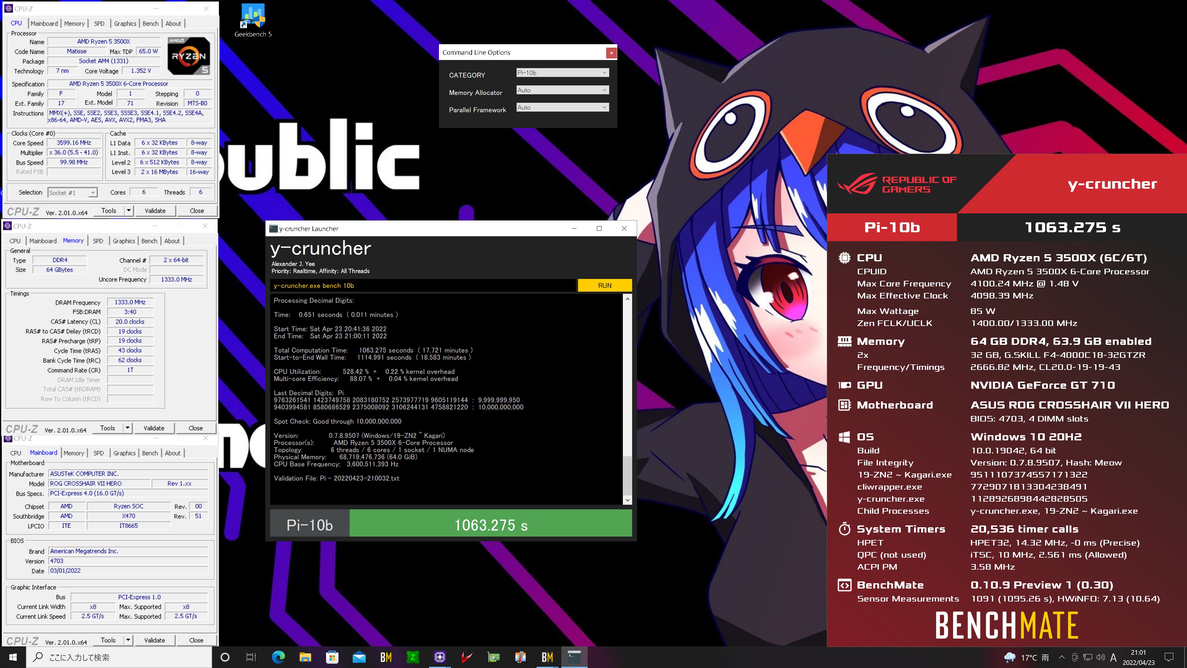The width and height of the screenshot is (1187, 668).
Task: Click the yellow RUN button in y-cruncher
Action: (605, 285)
